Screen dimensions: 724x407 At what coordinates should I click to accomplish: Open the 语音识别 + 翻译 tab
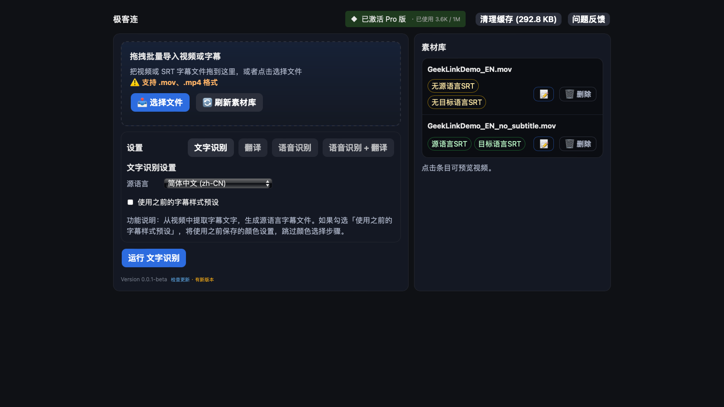[x=358, y=148]
